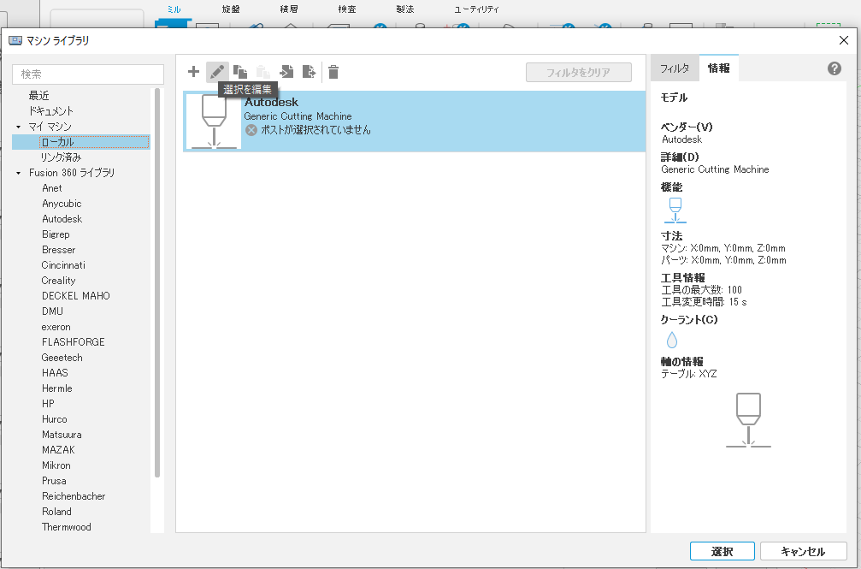861x569 pixels.
Task: Open the 製法 ribbon tab
Action: coord(405,9)
